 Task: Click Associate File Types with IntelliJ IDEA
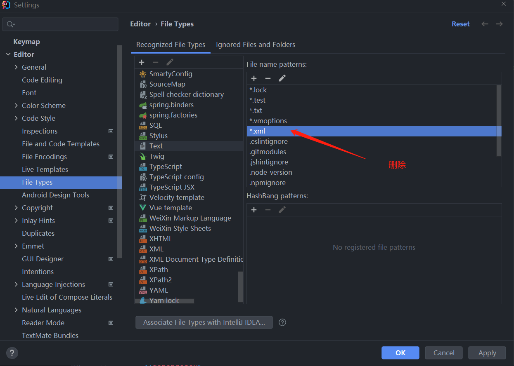pos(204,322)
